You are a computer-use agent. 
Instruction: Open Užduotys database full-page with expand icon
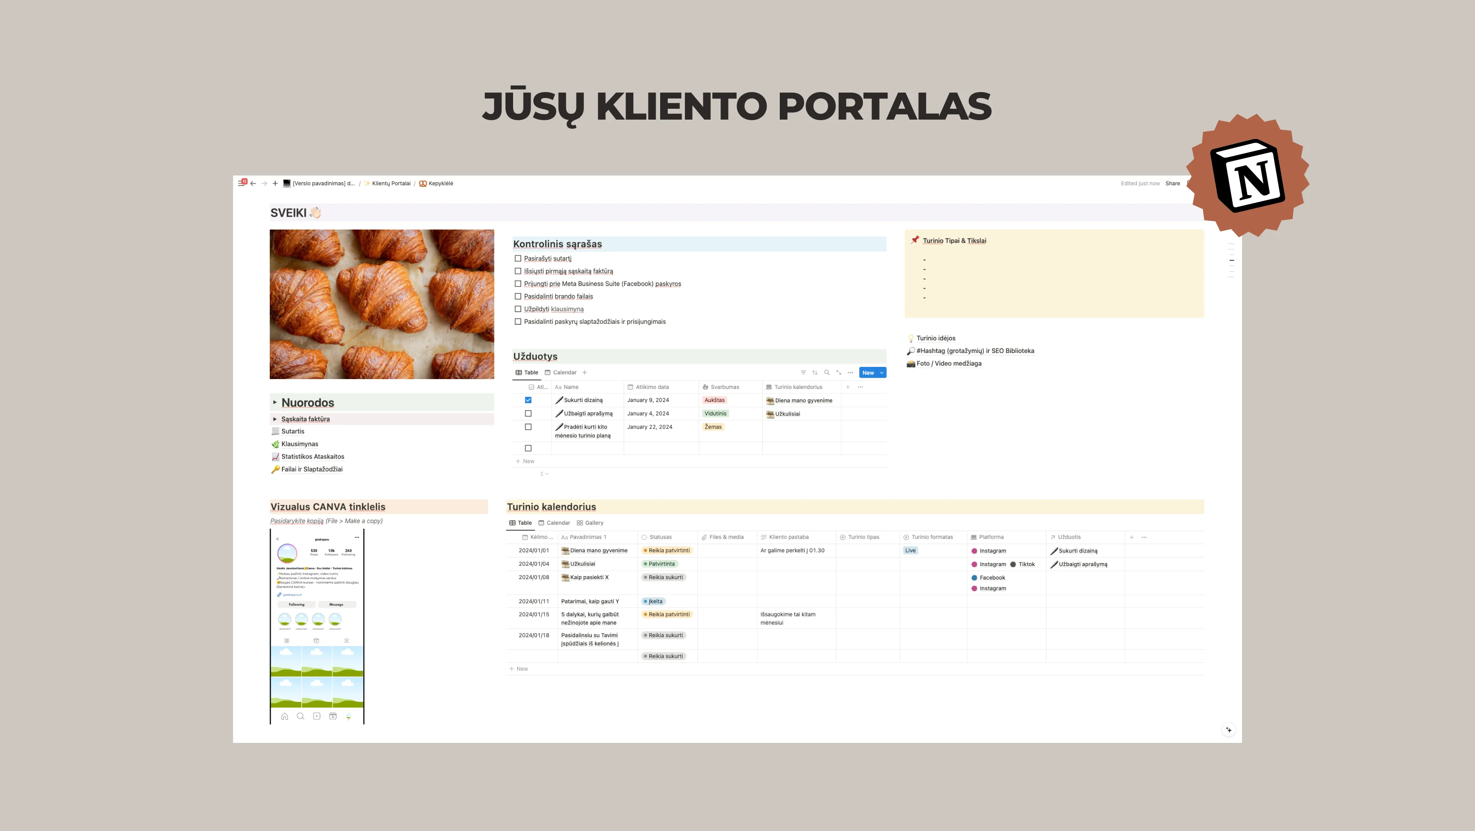point(839,373)
